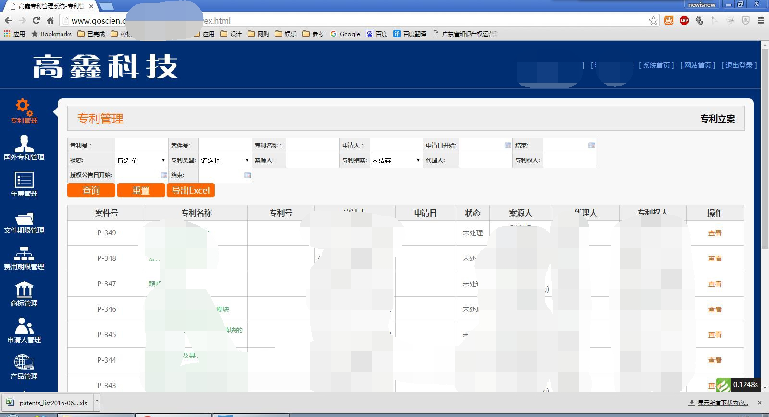Click the 导出Excel button

[x=191, y=190]
